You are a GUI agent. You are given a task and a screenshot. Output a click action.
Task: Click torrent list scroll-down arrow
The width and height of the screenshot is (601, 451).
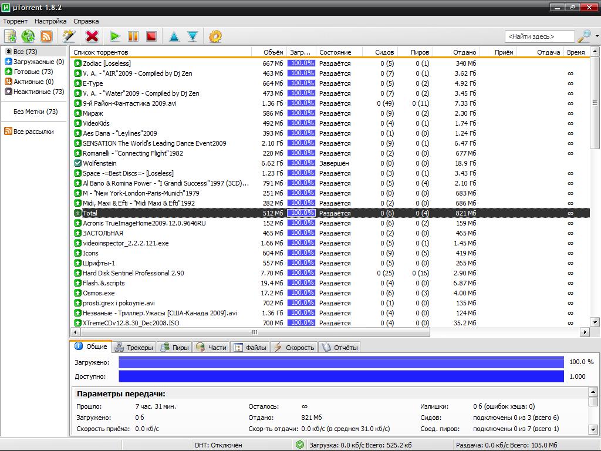595,322
